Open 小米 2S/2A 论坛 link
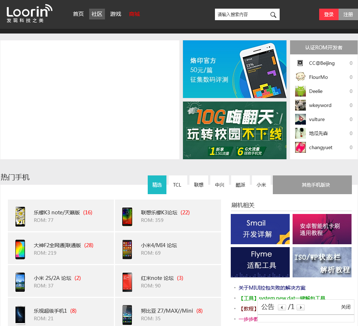358x326 pixels. coord(52,278)
